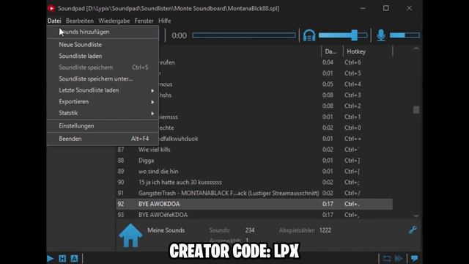Viewport: 469px width, 264px height.
Task: Open the Fenster menu
Action: pyautogui.click(x=144, y=21)
